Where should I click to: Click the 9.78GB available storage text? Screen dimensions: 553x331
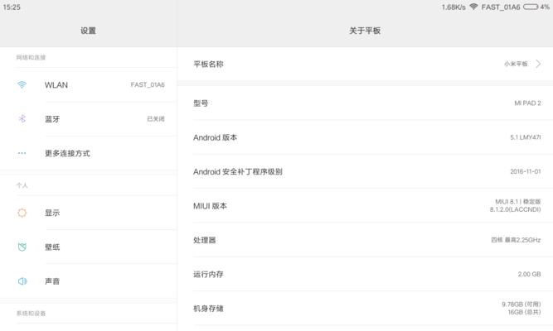[x=521, y=305]
